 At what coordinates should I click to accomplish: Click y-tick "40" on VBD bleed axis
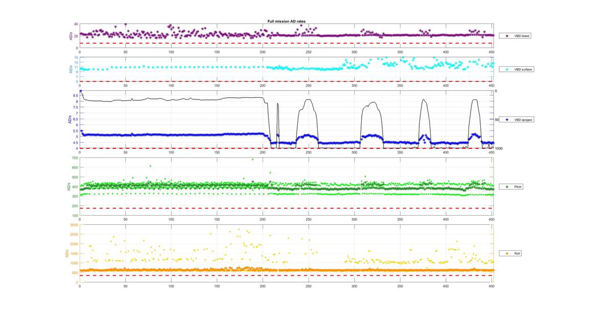click(76, 24)
